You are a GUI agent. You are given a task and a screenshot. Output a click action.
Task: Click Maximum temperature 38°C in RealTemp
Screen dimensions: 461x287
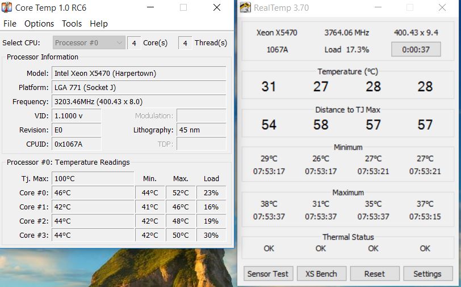coord(269,204)
